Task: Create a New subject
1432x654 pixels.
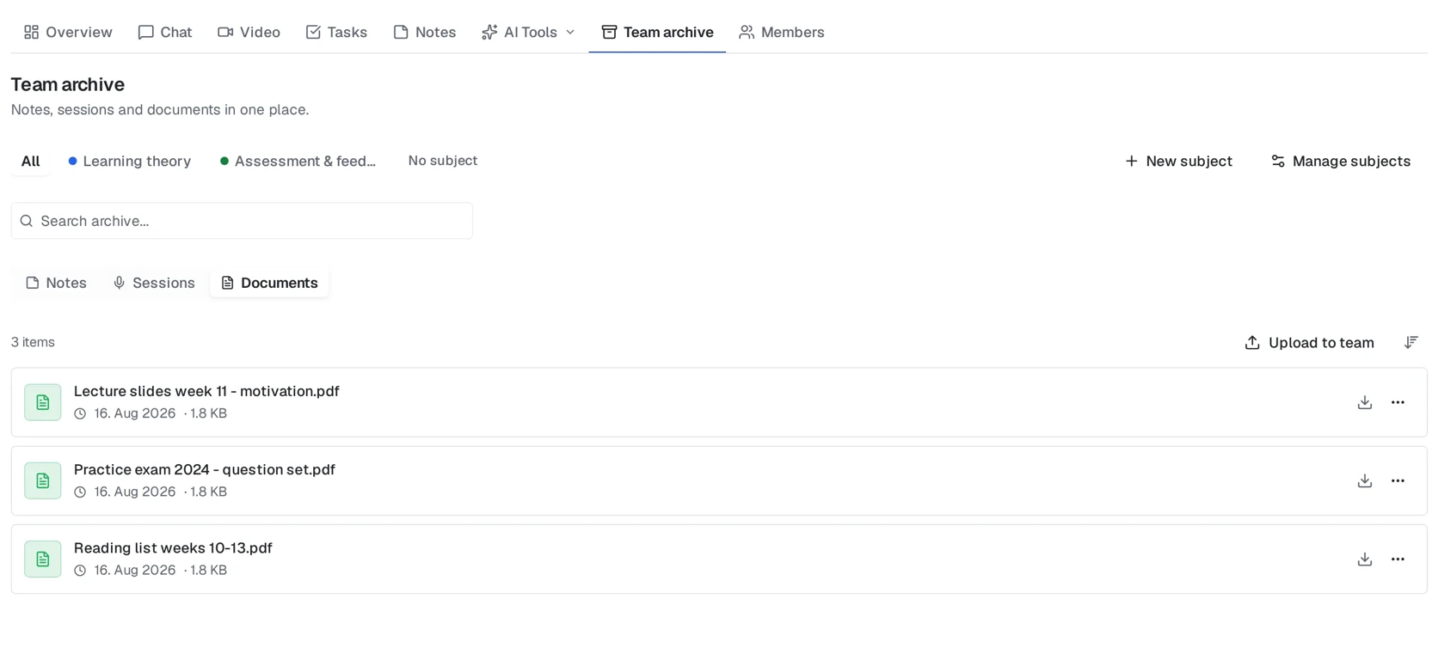Action: pos(1178,161)
